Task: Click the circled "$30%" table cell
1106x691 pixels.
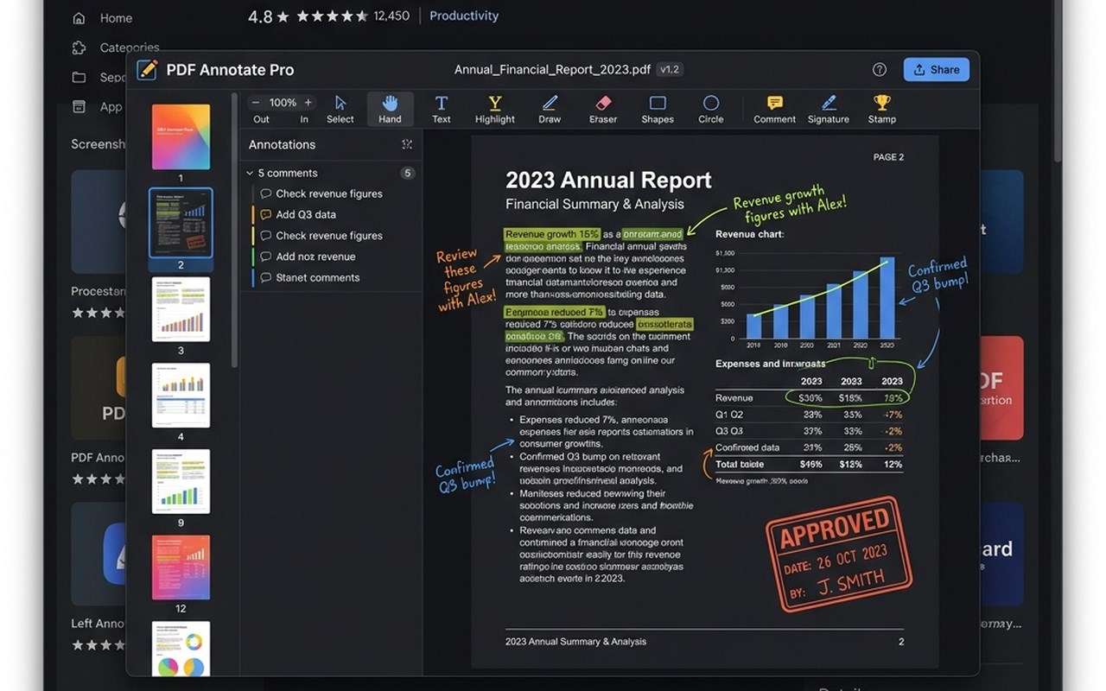Action: coord(810,398)
